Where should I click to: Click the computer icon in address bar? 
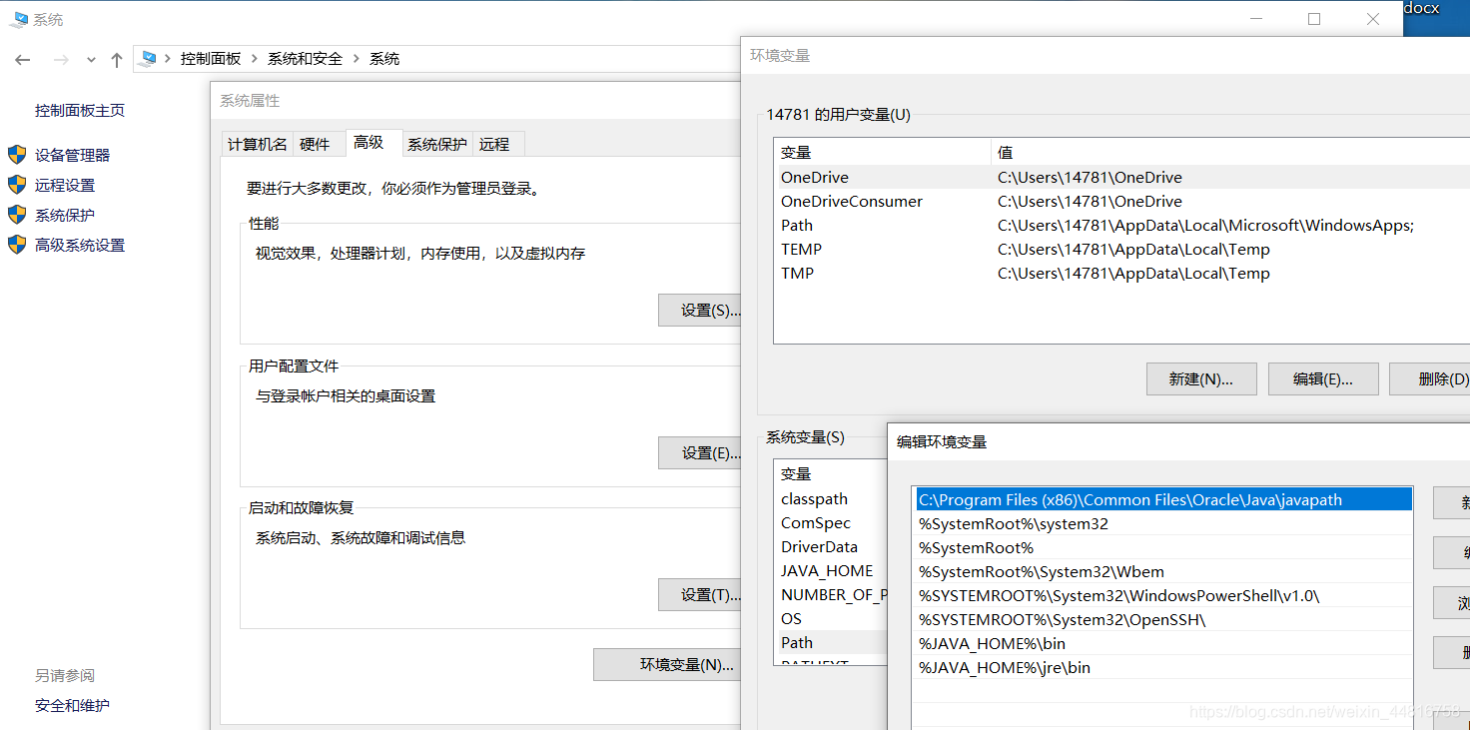click(149, 59)
